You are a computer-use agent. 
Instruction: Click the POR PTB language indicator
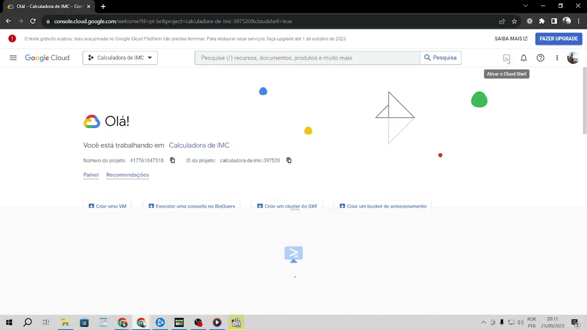(x=532, y=323)
